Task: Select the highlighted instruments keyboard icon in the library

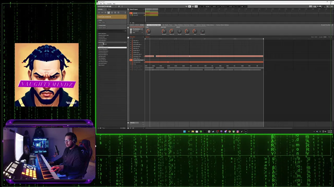Action: coord(109,12)
